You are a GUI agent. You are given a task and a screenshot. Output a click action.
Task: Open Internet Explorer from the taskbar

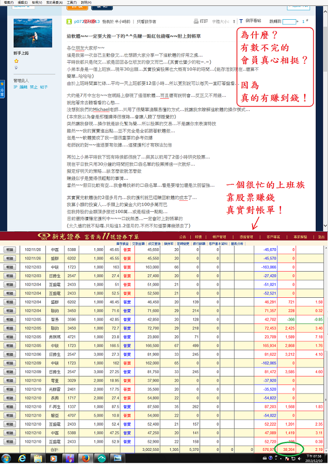click(22, 458)
